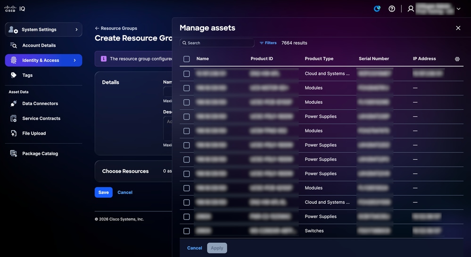Screen dimensions: 471x257
Task: Click the Tags label icon
Action: click(x=14, y=75)
